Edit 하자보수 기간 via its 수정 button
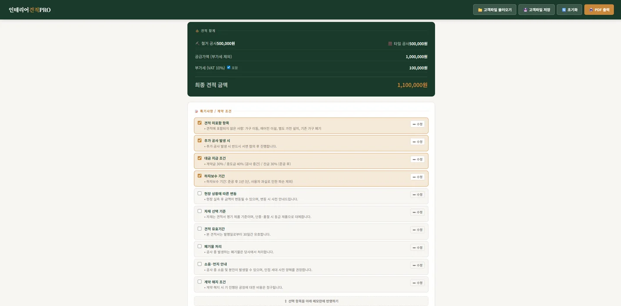 point(417,177)
